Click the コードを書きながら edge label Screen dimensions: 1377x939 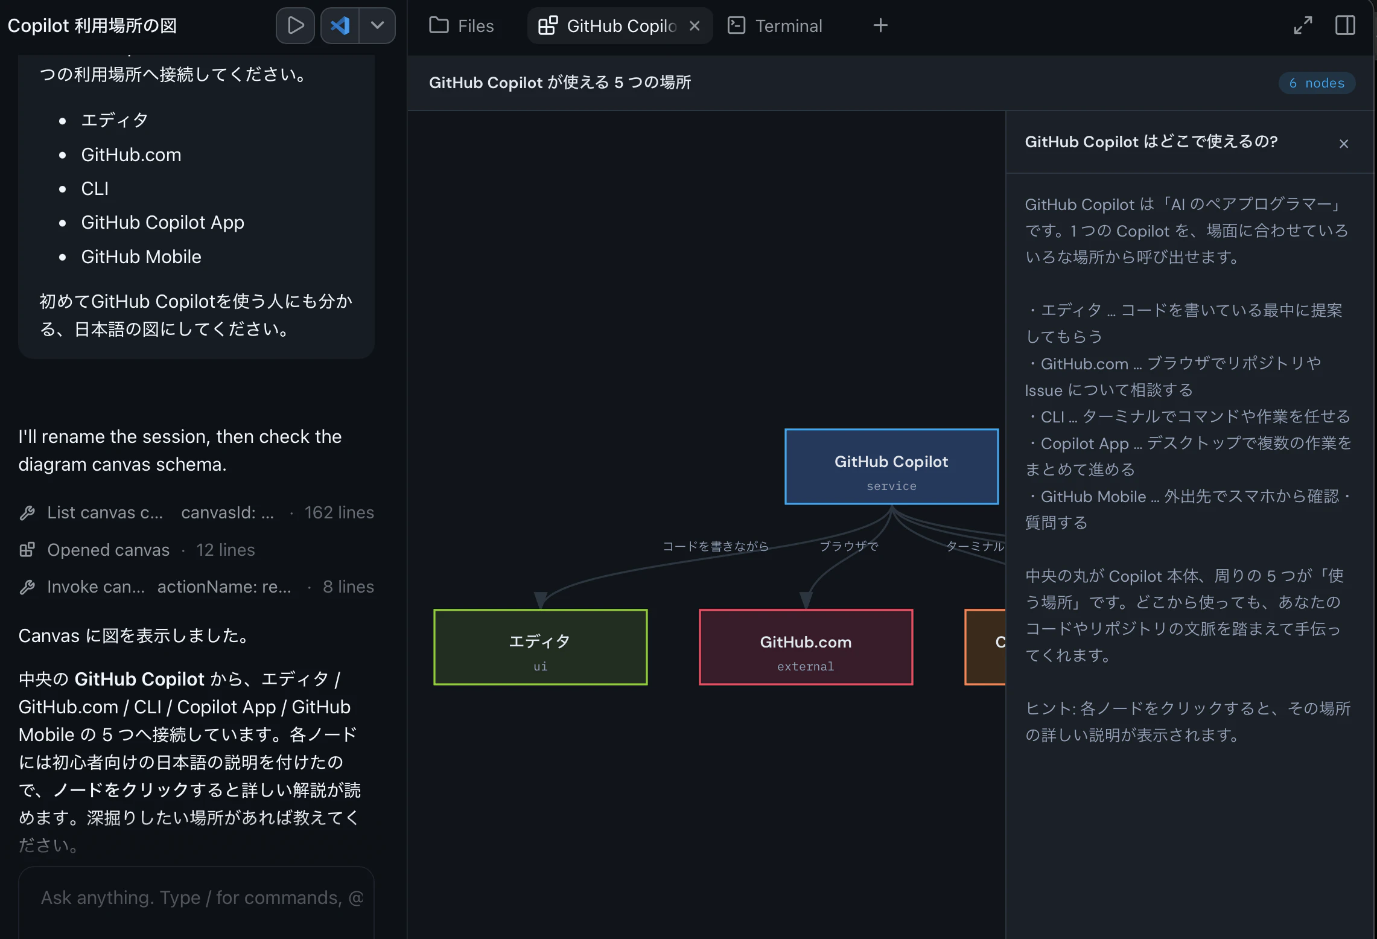[x=716, y=546]
